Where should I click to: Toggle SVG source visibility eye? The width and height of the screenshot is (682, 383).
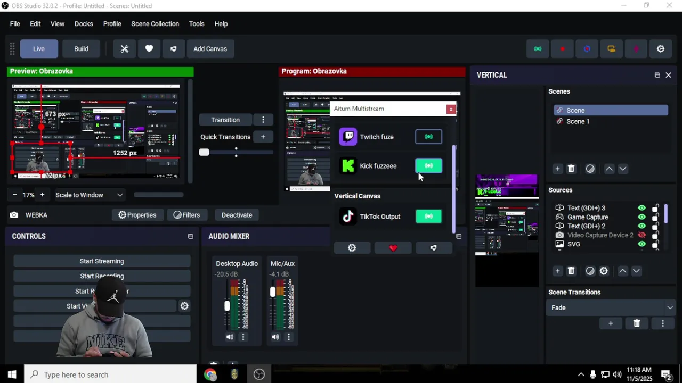[642, 244]
